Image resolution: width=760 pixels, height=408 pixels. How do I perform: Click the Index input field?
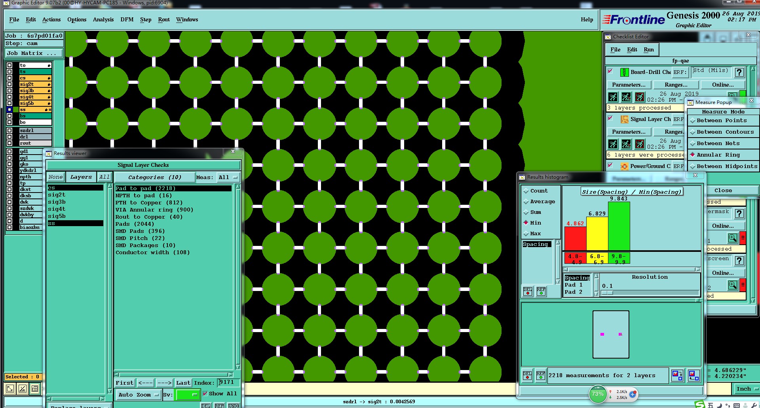pyautogui.click(x=228, y=383)
